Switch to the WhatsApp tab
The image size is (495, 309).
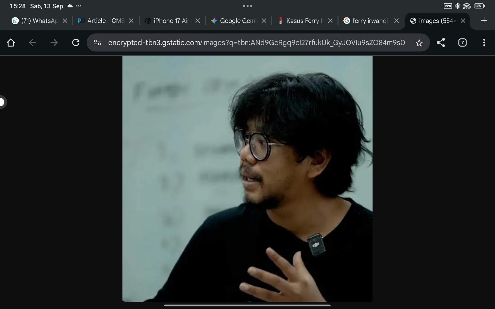click(35, 21)
